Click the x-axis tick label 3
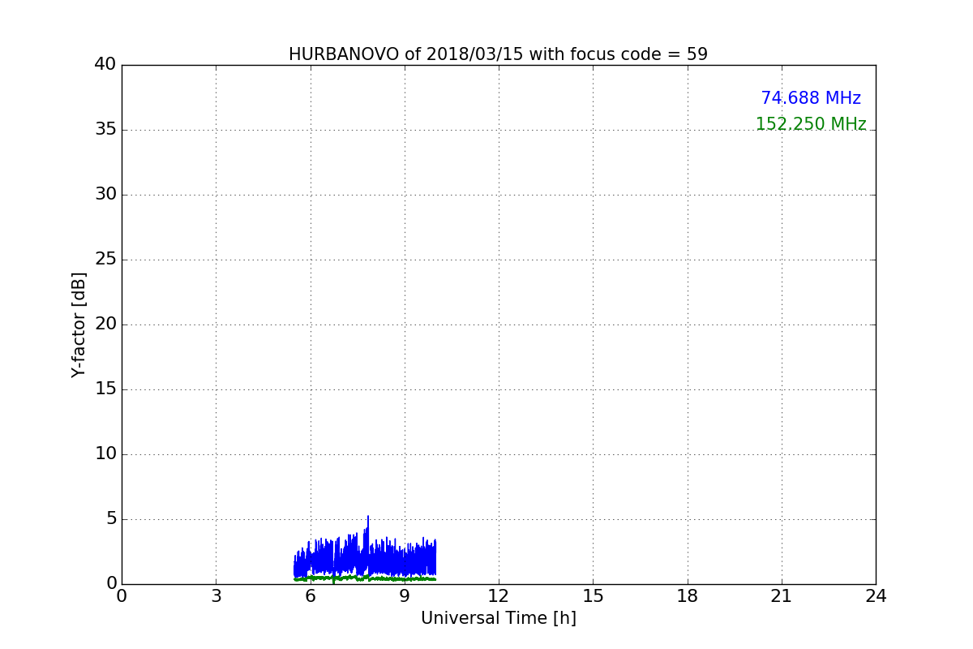 [x=216, y=596]
